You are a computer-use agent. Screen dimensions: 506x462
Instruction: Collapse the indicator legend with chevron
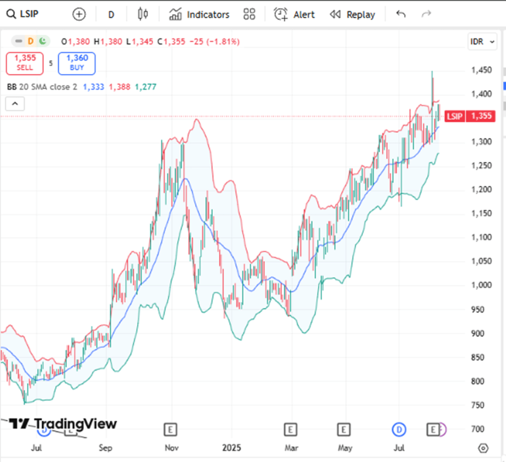pos(15,103)
